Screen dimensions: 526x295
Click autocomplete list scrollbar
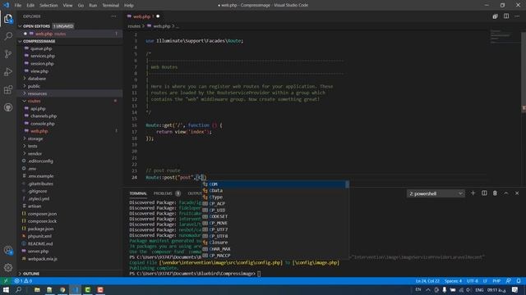pyautogui.click(x=347, y=184)
